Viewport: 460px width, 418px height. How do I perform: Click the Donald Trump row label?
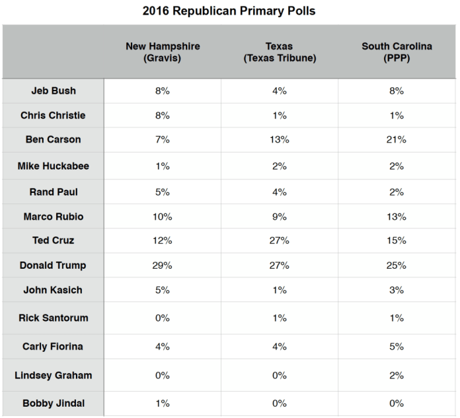click(x=53, y=265)
